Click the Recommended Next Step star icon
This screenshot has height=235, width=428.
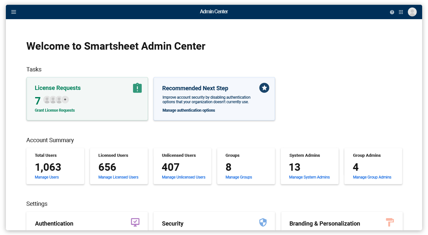pos(264,88)
